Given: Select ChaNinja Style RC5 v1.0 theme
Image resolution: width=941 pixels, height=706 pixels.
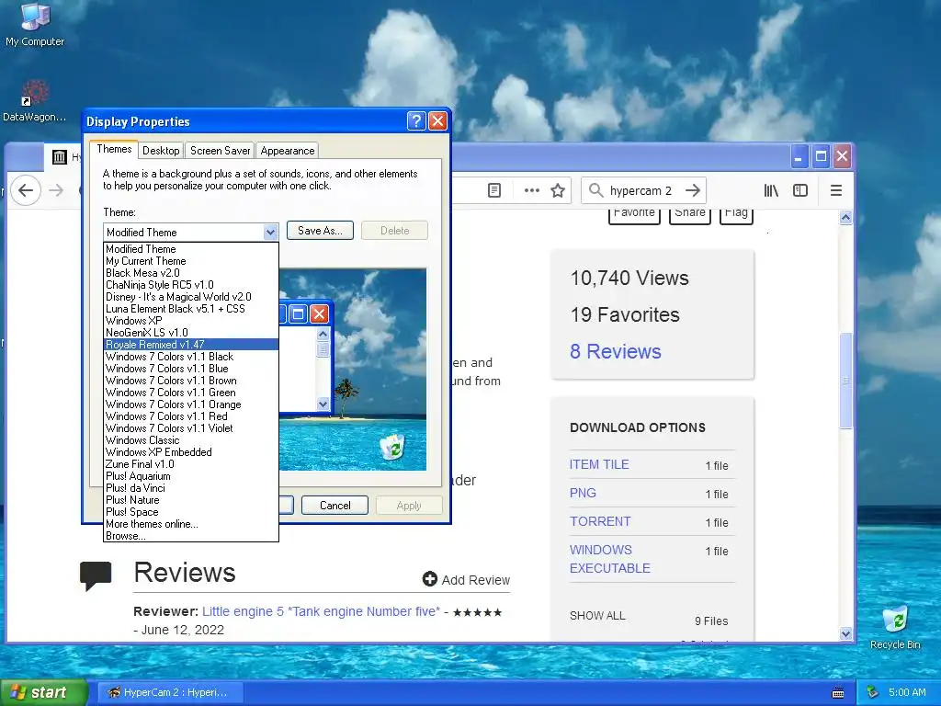Looking at the screenshot, I should (x=191, y=285).
